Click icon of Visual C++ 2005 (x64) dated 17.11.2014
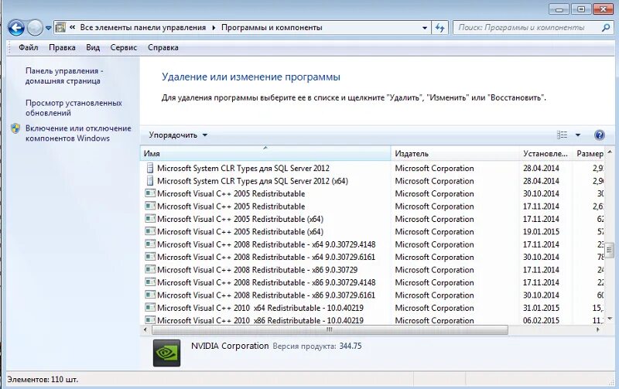 pos(150,219)
